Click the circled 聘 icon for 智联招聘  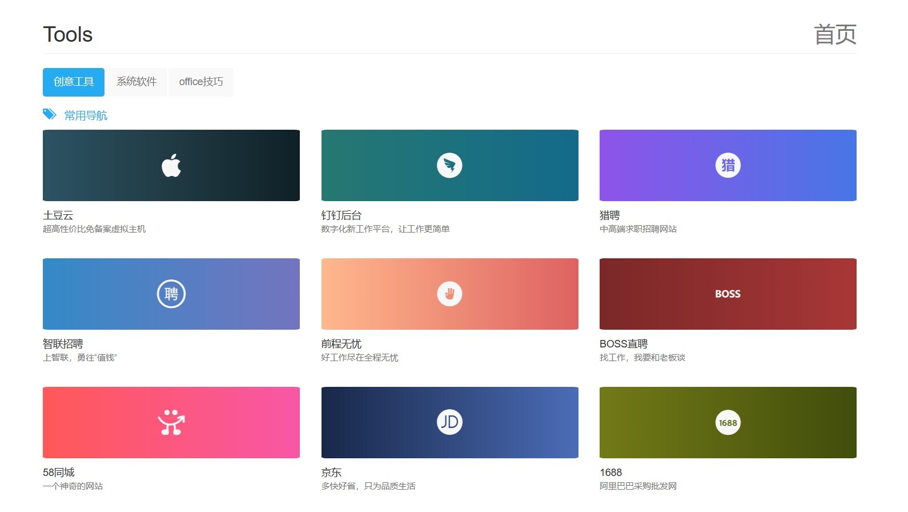pyautogui.click(x=171, y=294)
